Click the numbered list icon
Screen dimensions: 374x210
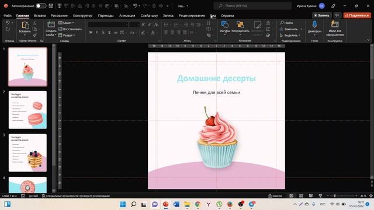176,24
